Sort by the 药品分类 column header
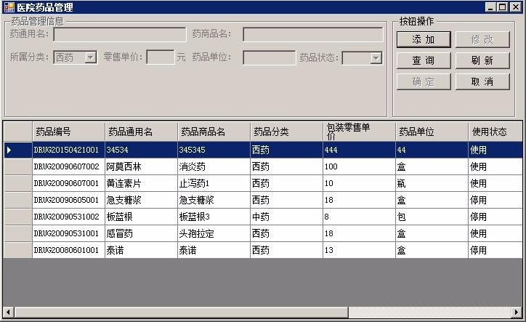Image resolution: width=526 pixels, height=322 pixels. coord(286,132)
